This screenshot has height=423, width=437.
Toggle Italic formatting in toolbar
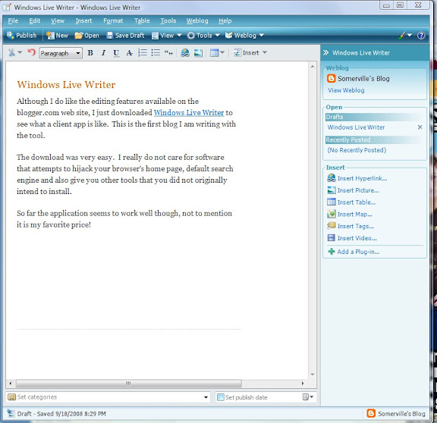(103, 52)
